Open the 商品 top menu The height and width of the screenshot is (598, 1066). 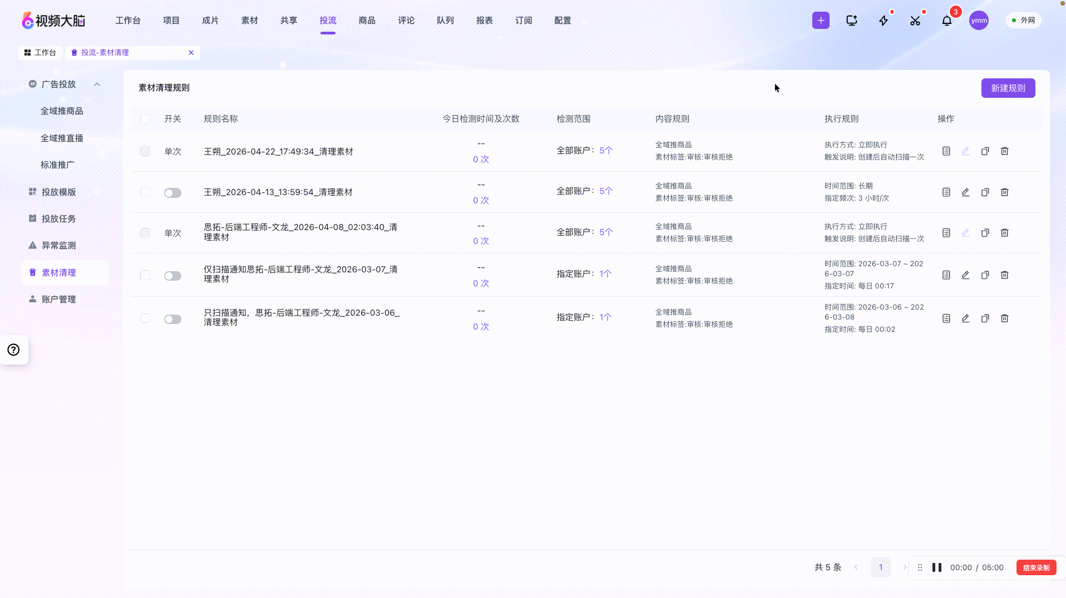(367, 21)
